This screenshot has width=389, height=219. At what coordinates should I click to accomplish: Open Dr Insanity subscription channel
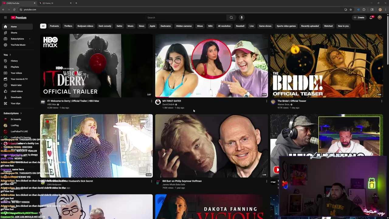[16, 119]
